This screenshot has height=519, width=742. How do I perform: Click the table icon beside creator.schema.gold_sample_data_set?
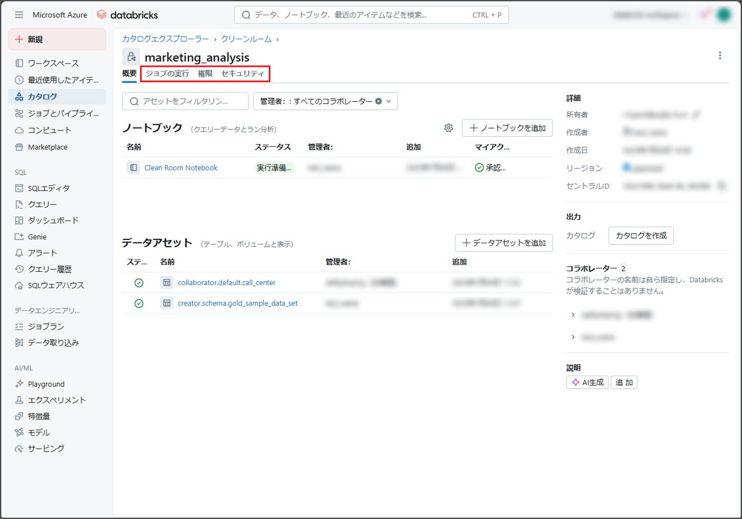click(x=167, y=303)
